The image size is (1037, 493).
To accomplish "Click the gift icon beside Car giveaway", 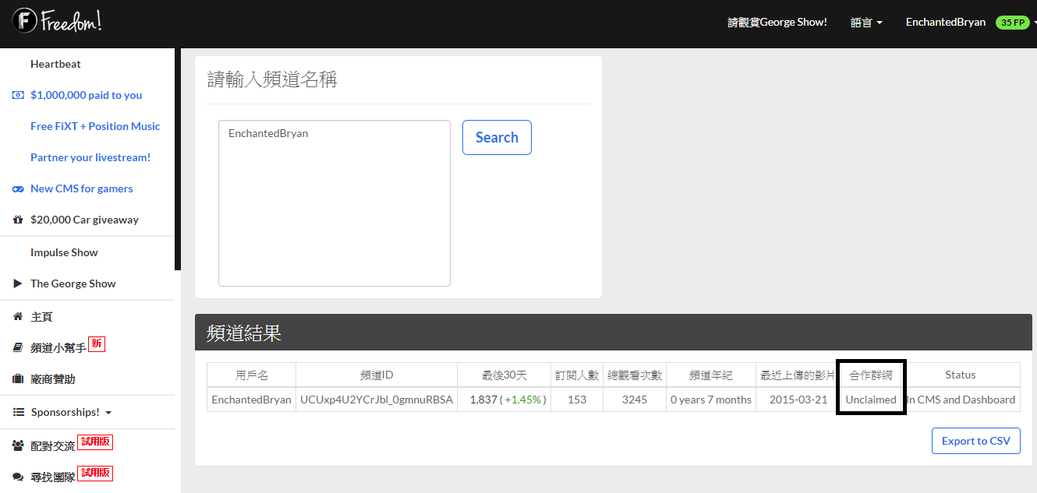I will pos(18,220).
